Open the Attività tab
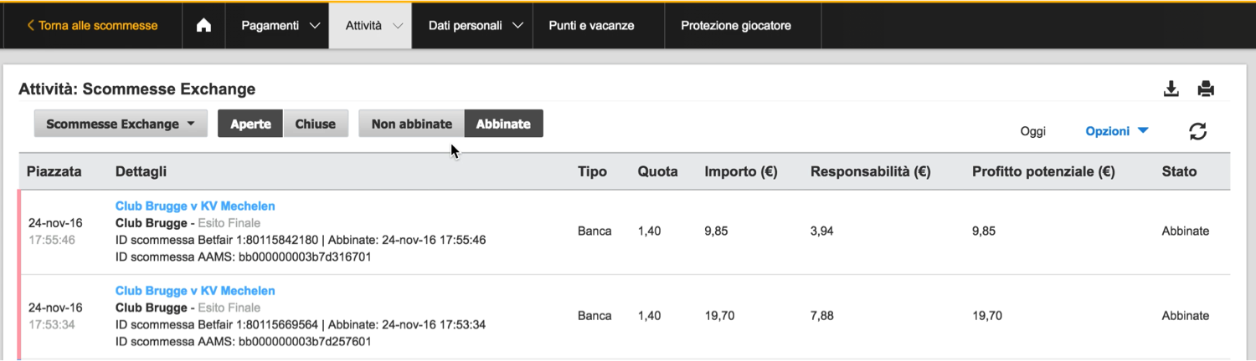Image resolution: width=1256 pixels, height=361 pixels. pyautogui.click(x=370, y=26)
